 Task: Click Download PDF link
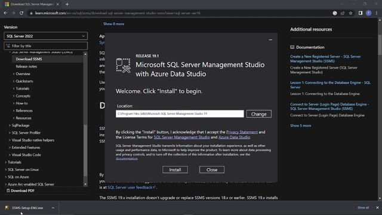click(23, 191)
